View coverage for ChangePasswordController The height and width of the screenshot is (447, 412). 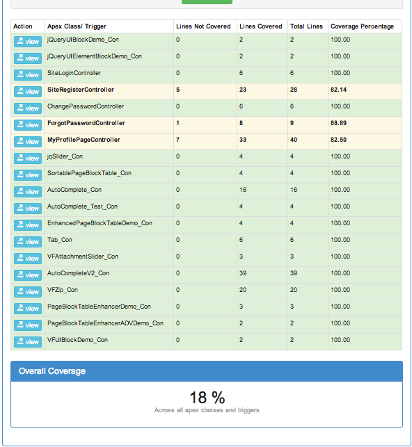tap(28, 108)
